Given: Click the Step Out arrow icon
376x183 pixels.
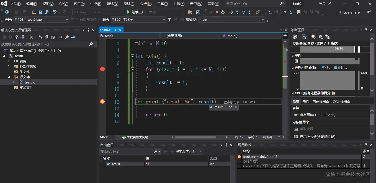Looking at the screenshot, I should coord(249,12).
